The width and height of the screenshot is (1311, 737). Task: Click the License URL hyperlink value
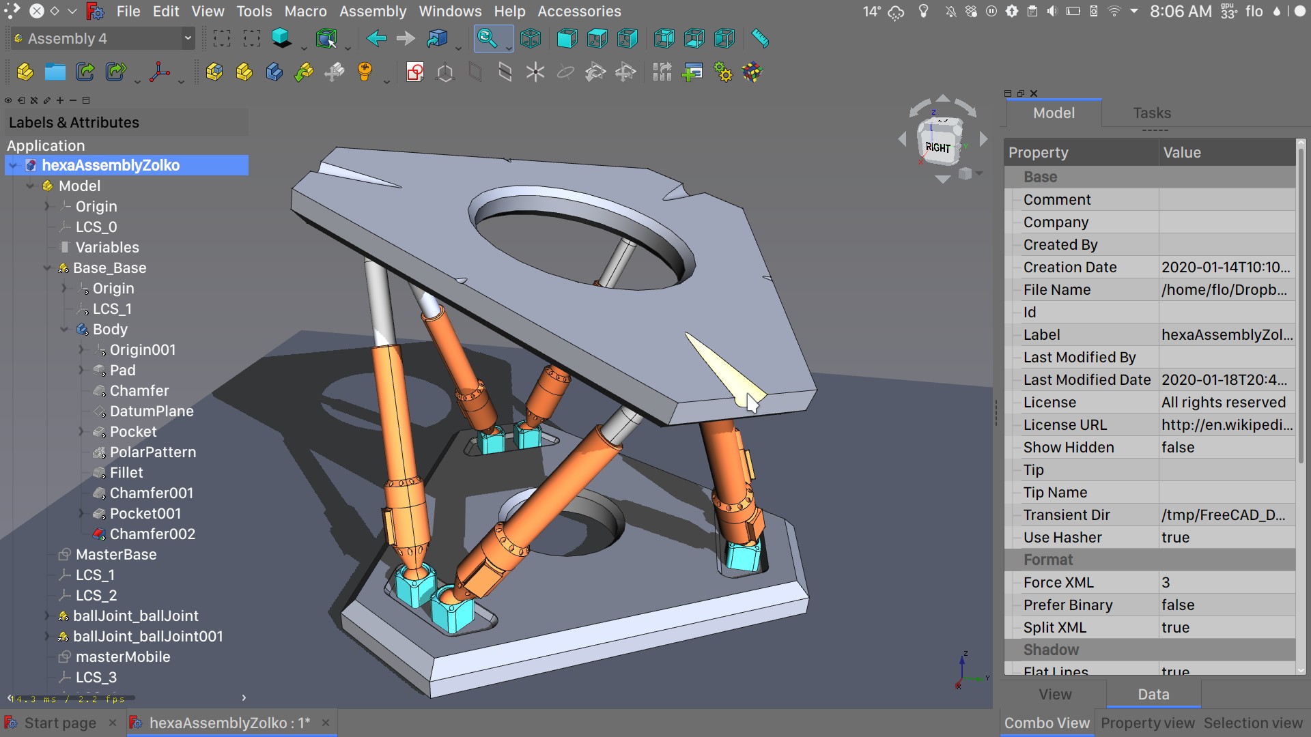1224,424
